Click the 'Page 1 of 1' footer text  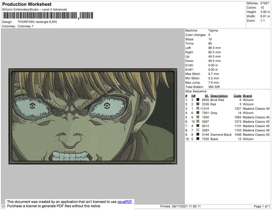[262, 206]
